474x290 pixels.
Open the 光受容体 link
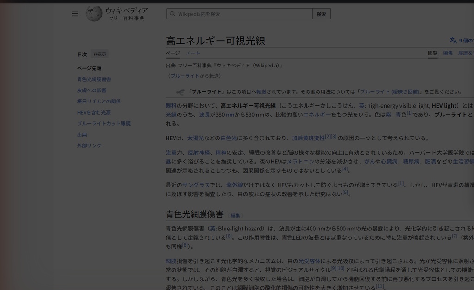309,261
